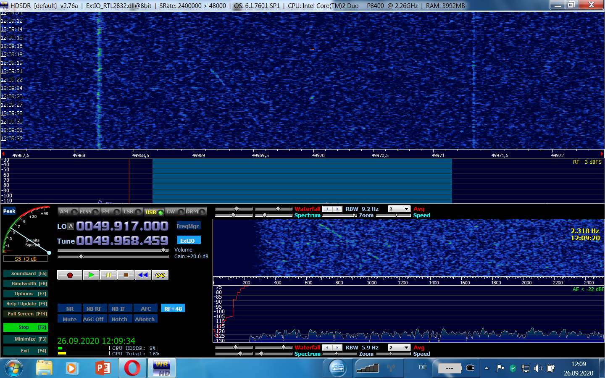This screenshot has height=378, width=605.
Task: Open Help / Update [F1]
Action: point(26,304)
